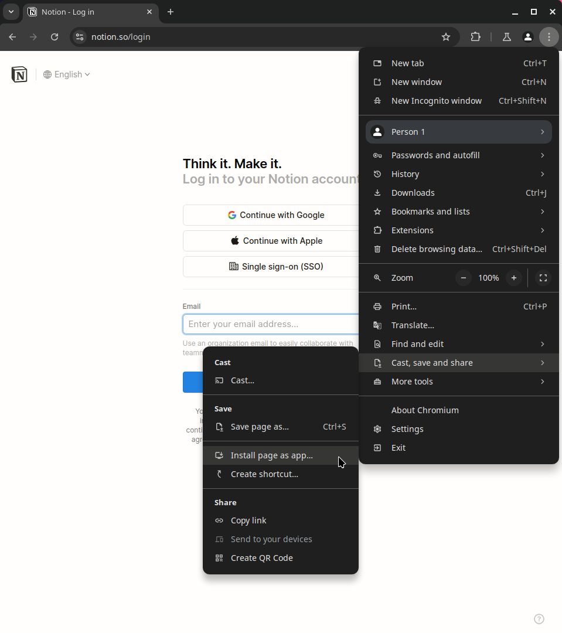Open the Downloads page
562x633 pixels.
[413, 193]
